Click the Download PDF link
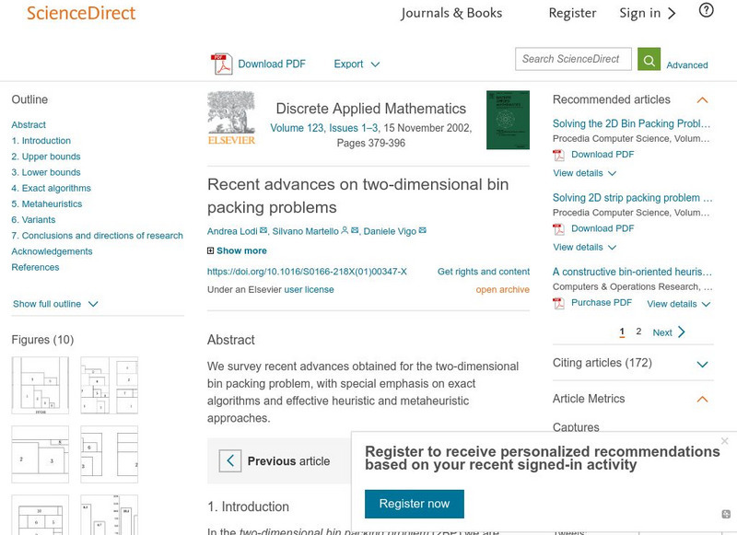 coord(272,64)
